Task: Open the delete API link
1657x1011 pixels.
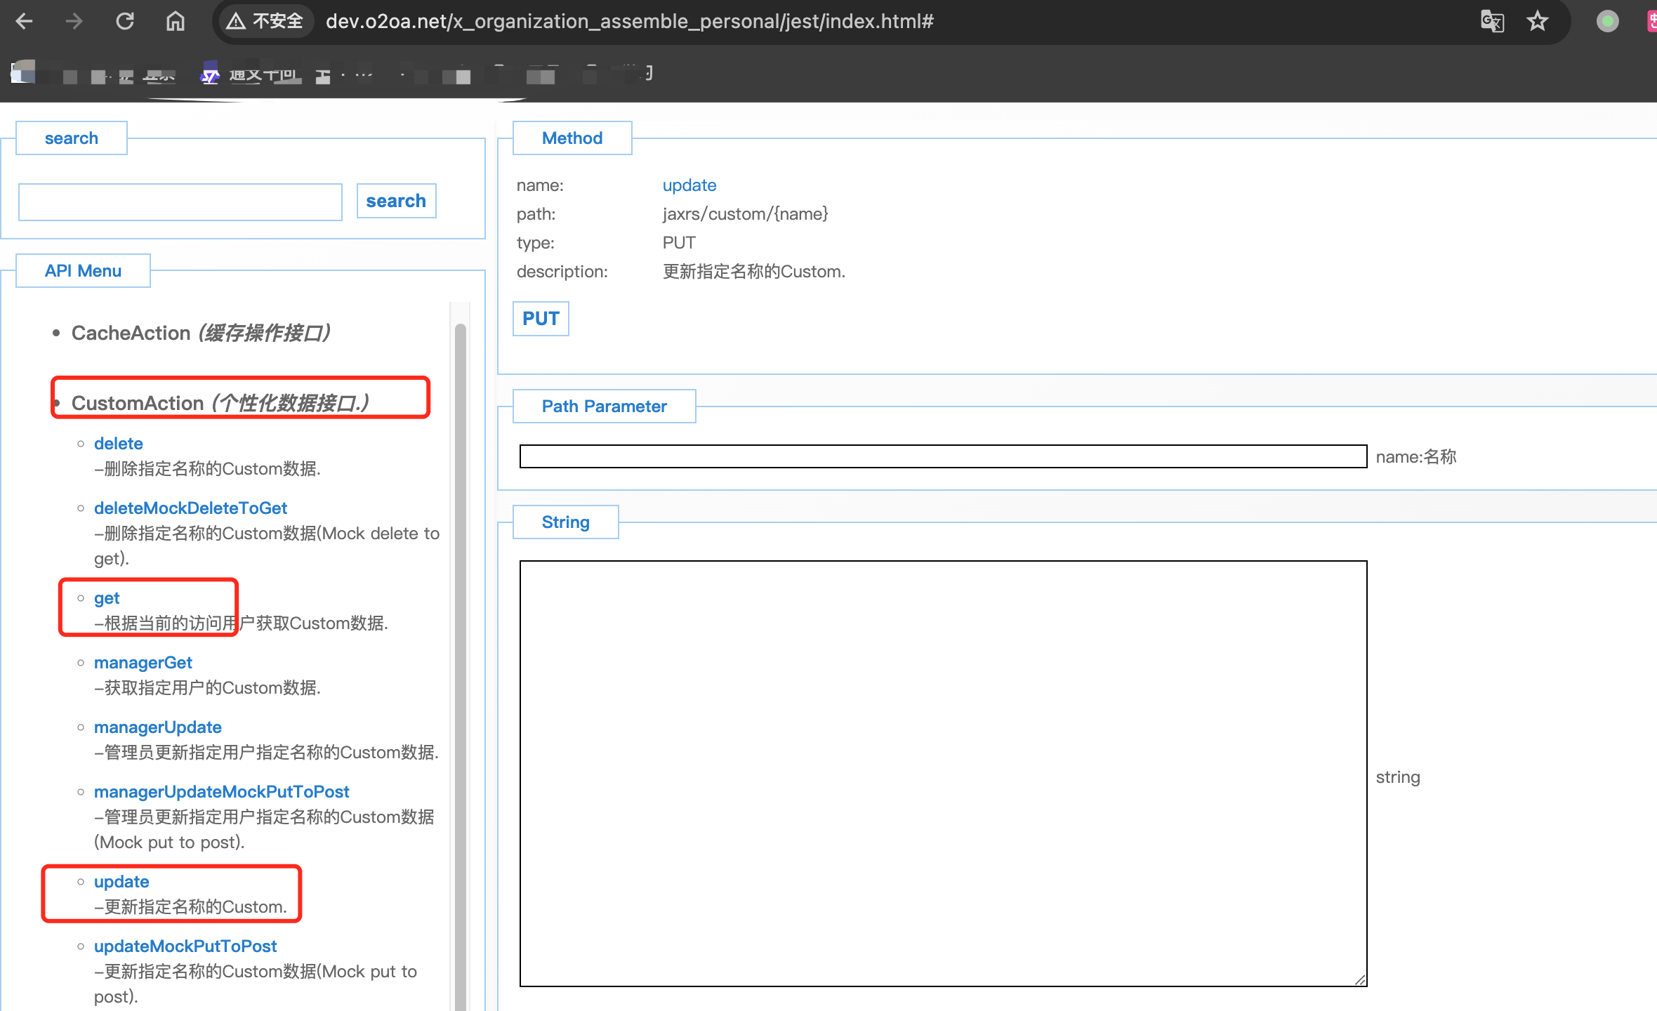Action: pos(118,444)
